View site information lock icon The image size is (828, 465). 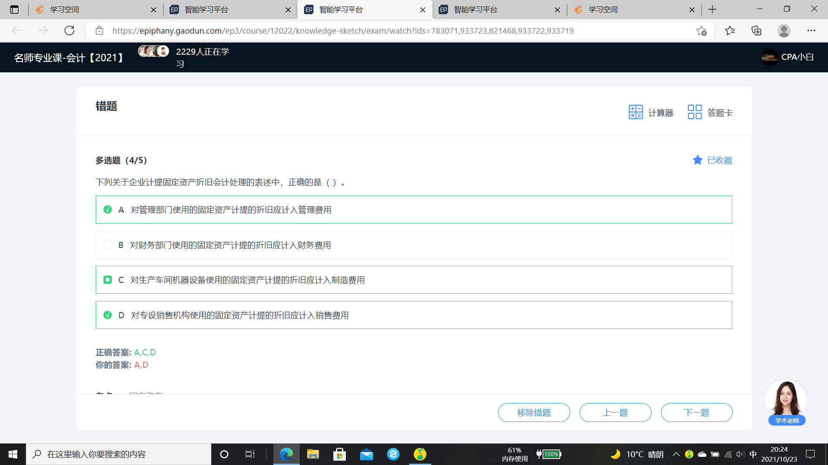(x=99, y=31)
